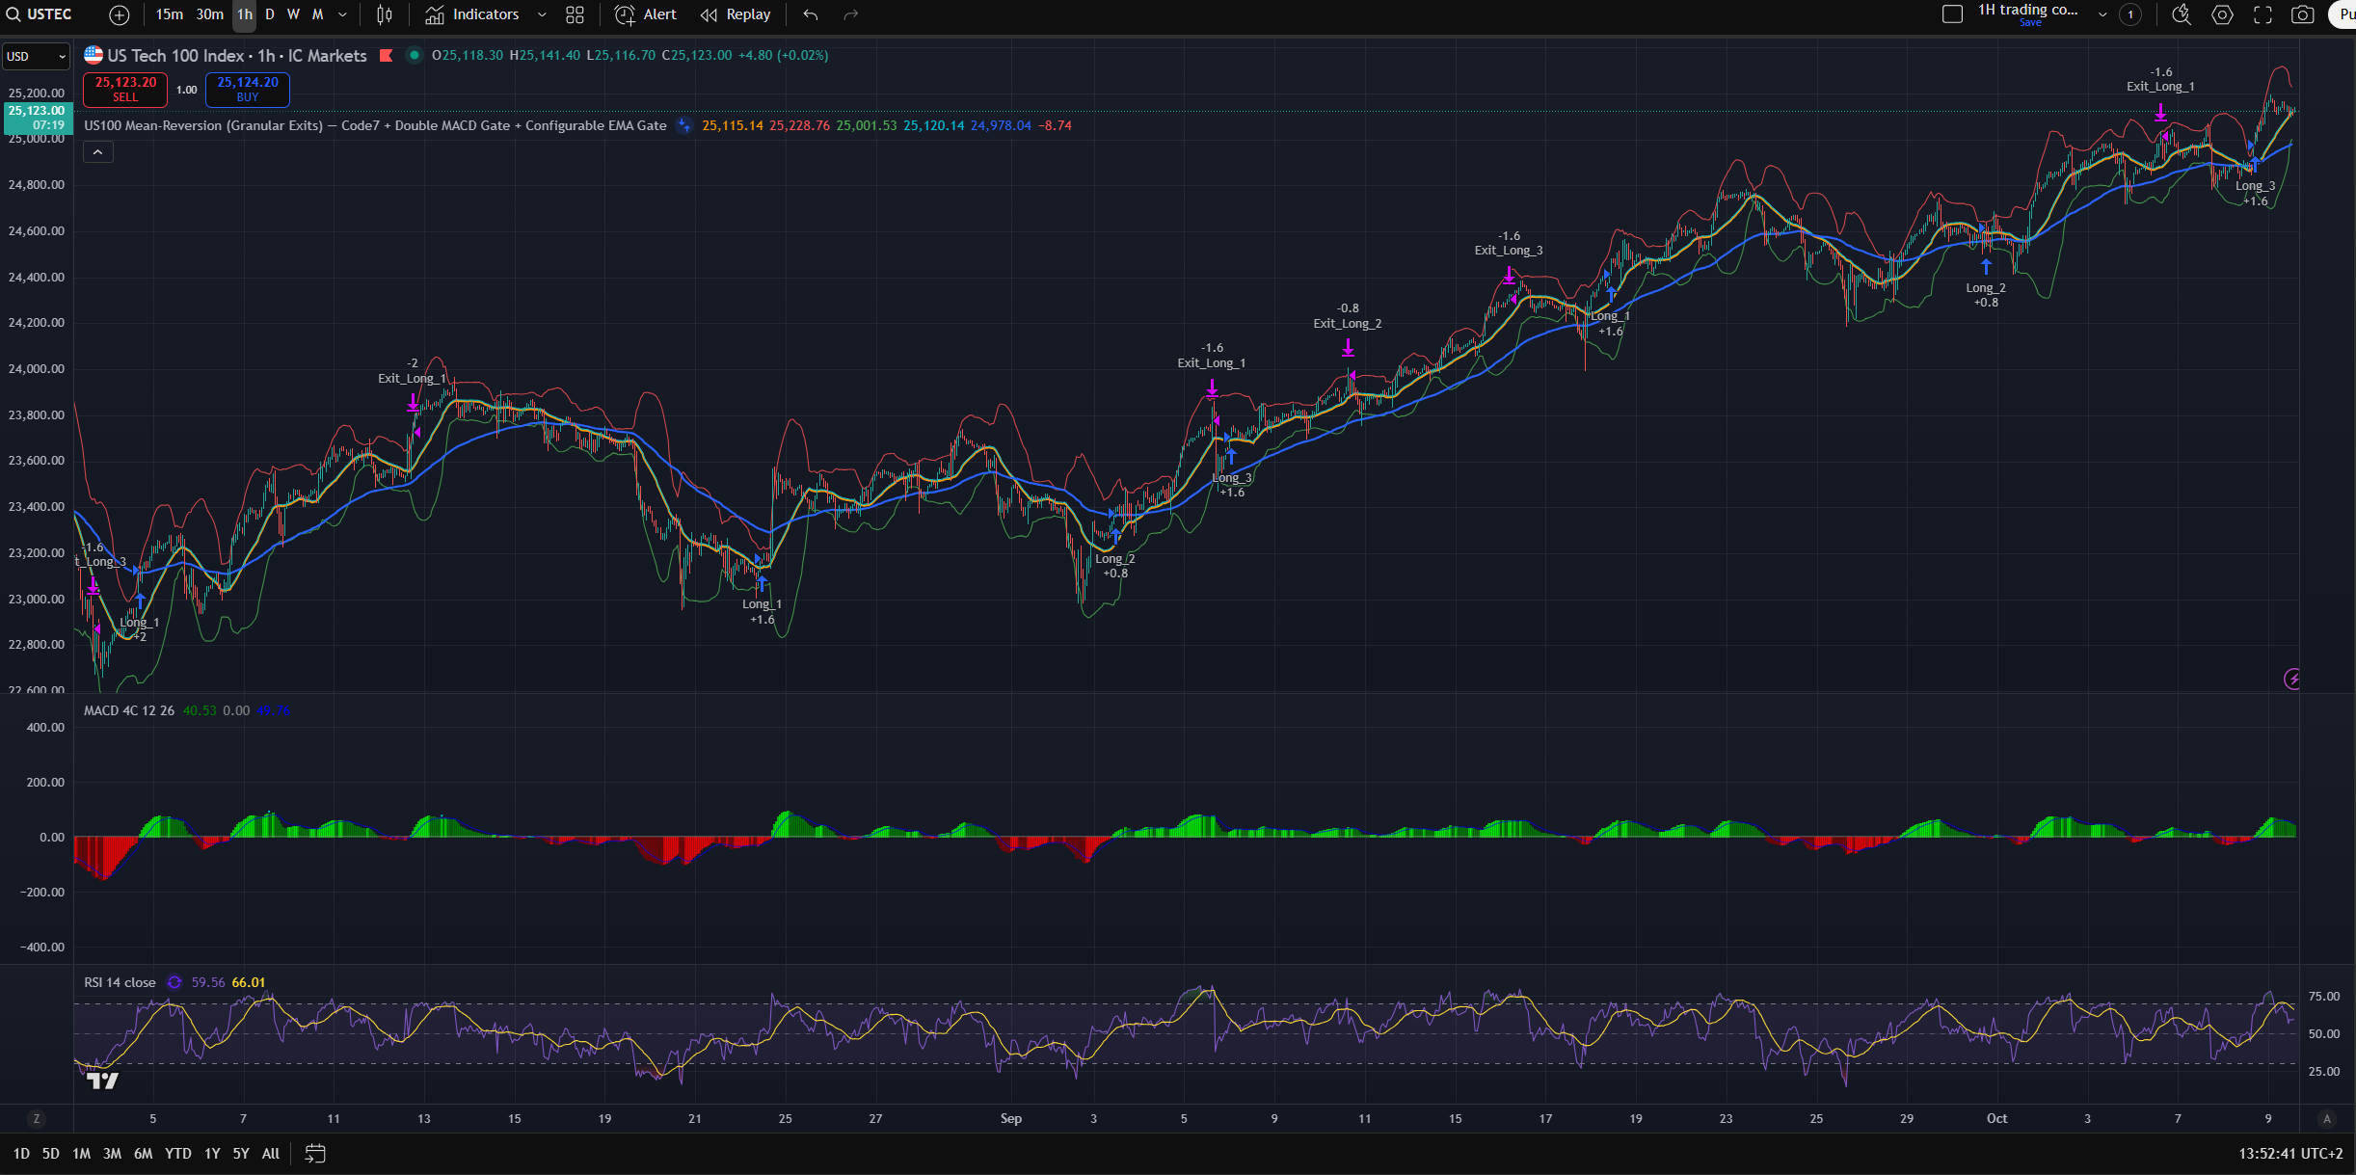Viewport: 2356px width, 1175px height.
Task: Start bar Replay mode
Action: 736,14
